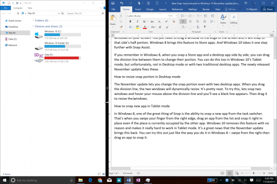The image size is (277, 184).
Task: Justify the paragraph text
Action: tap(205, 21)
